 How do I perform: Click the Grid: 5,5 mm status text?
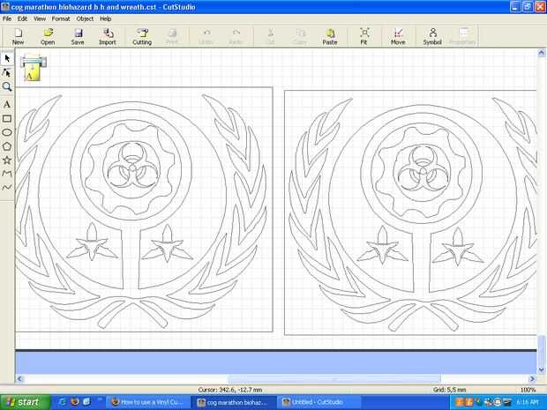[x=449, y=390]
